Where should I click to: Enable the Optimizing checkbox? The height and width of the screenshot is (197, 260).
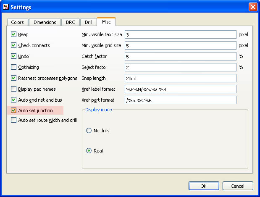tap(14, 67)
